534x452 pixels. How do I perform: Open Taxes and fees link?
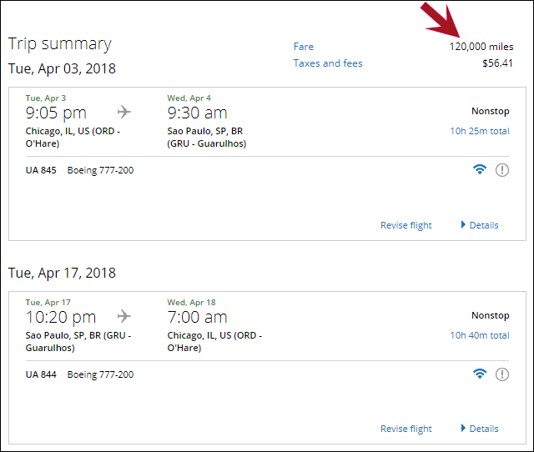pos(328,63)
